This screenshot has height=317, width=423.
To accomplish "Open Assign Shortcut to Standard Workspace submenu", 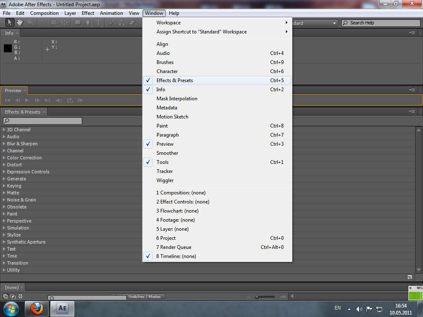I will [217, 32].
